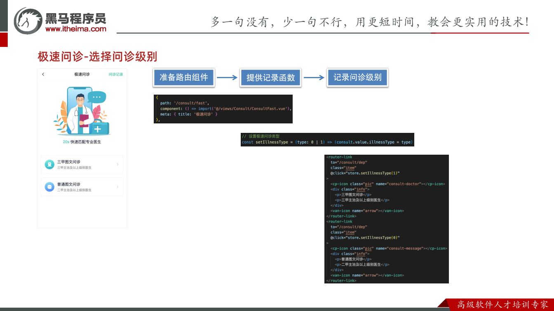Open the chevron arrow on the 三甲图文问诊 row

(x=117, y=165)
